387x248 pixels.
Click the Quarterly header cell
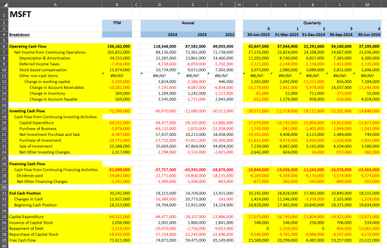[312, 23]
